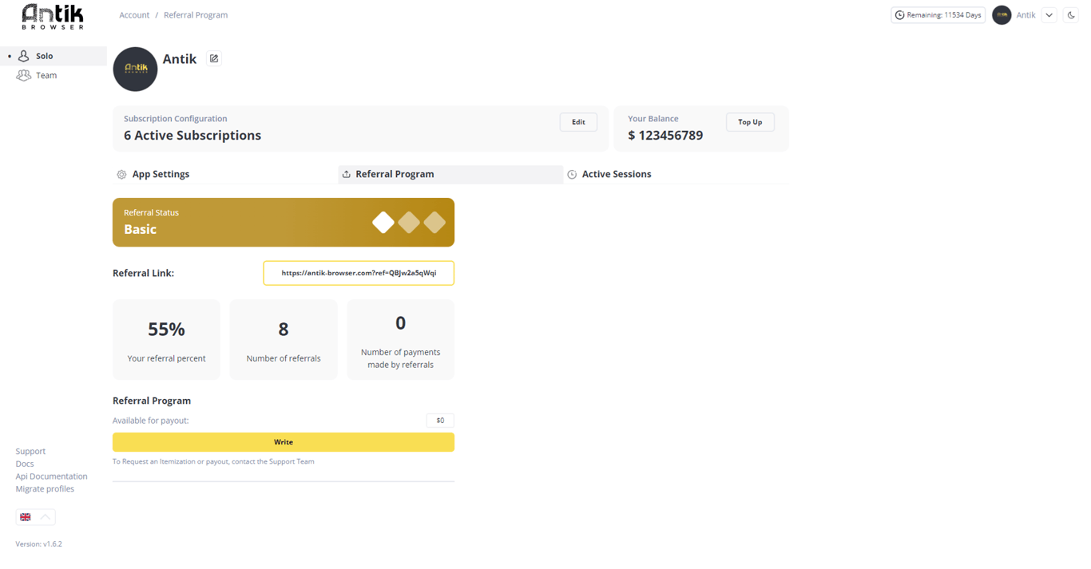Click the 8 Number of referrals card
The image size is (1091, 569).
coord(284,339)
